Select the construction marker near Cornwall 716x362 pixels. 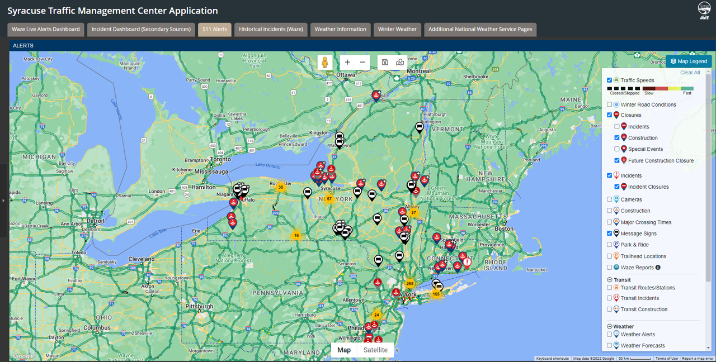(376, 96)
